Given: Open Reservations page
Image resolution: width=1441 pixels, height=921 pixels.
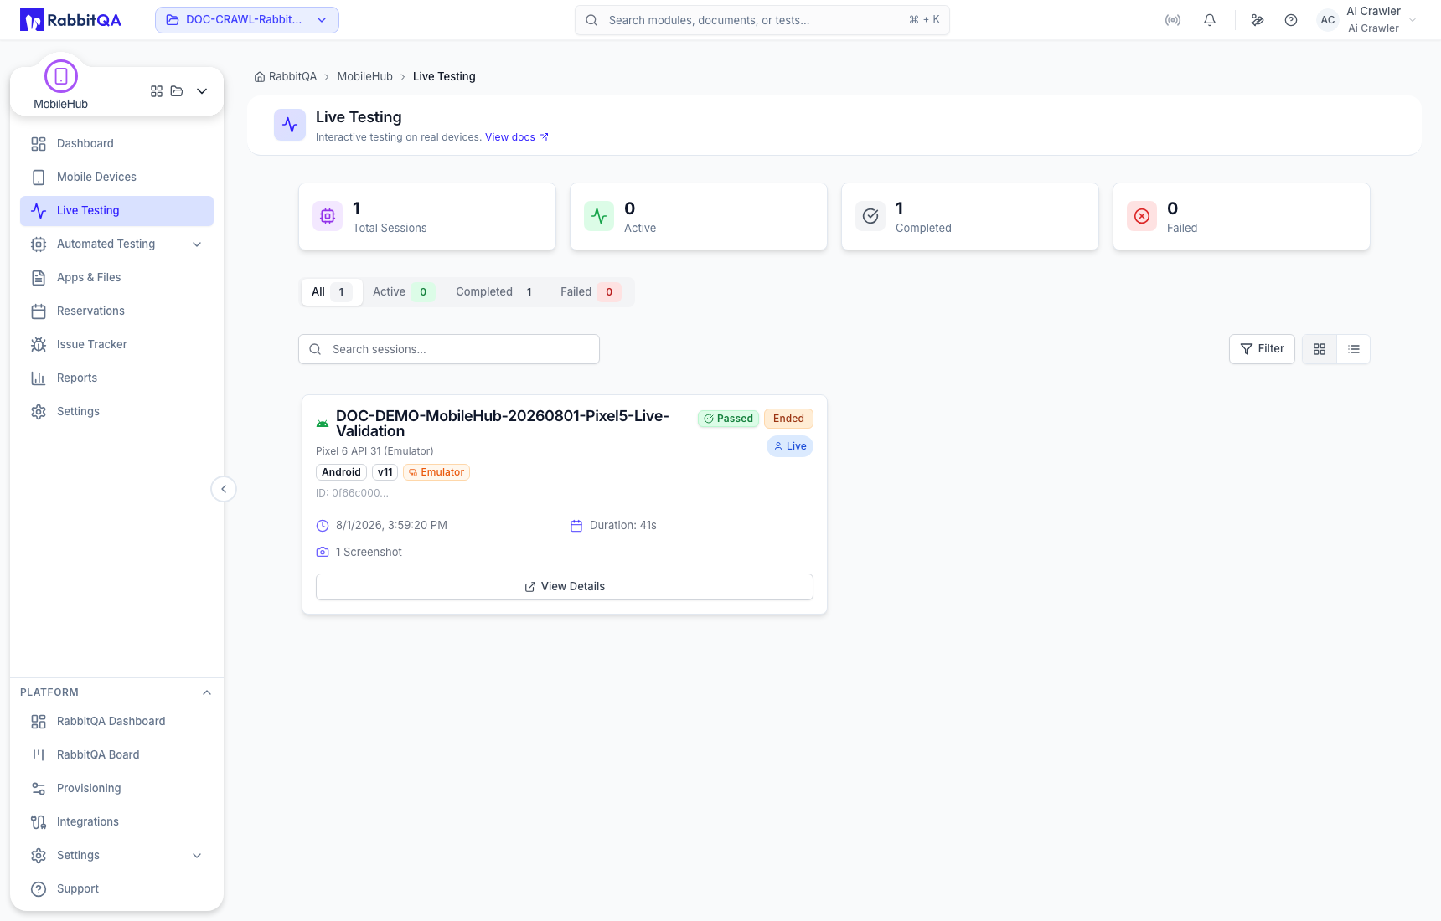Looking at the screenshot, I should (116, 311).
